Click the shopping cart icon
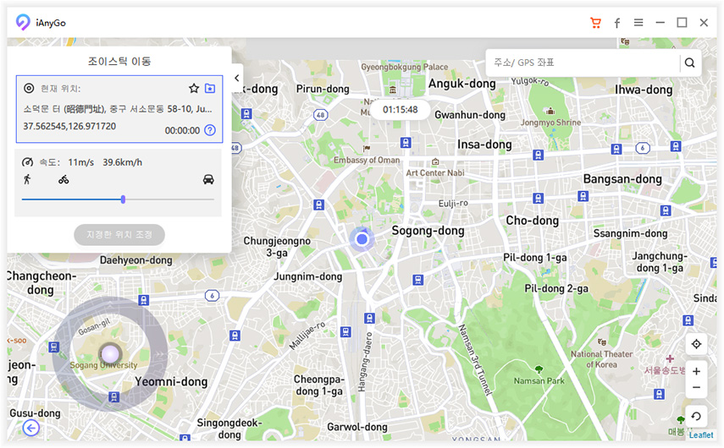Image resolution: width=724 pixels, height=448 pixels. tap(595, 23)
